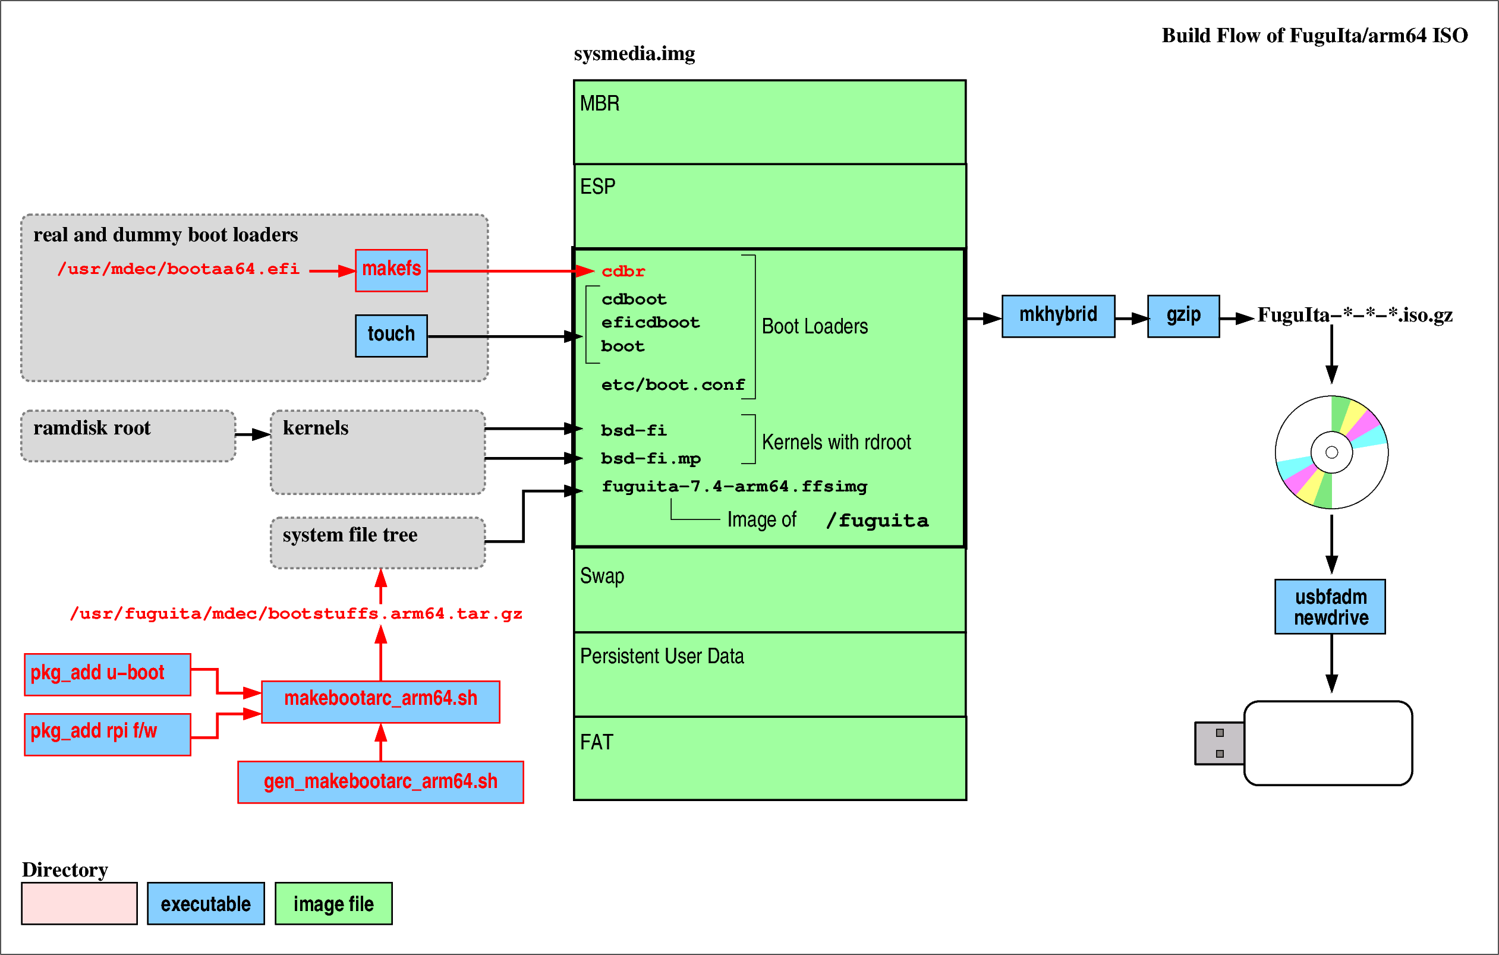Select the MBR partition block
Image resolution: width=1499 pixels, height=955 pixels.
tap(770, 122)
